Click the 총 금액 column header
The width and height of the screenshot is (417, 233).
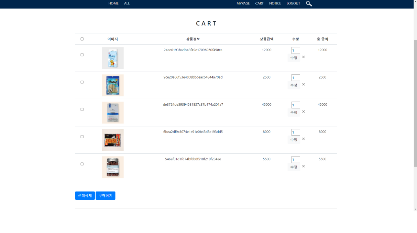coord(322,39)
